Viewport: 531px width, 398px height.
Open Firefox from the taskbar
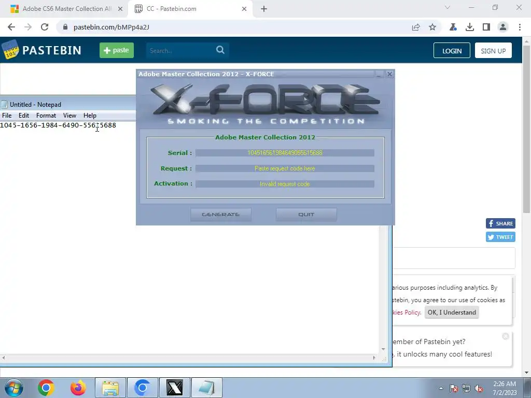(x=78, y=388)
